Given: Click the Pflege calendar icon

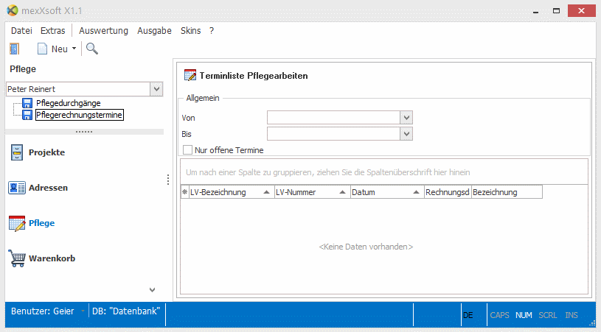Looking at the screenshot, I should (x=17, y=223).
